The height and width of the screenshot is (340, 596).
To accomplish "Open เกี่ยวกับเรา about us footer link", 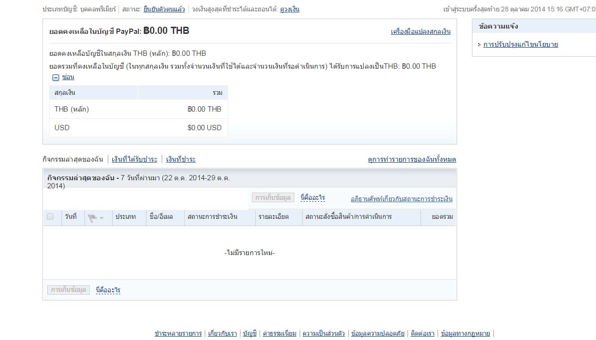I will tap(222, 333).
